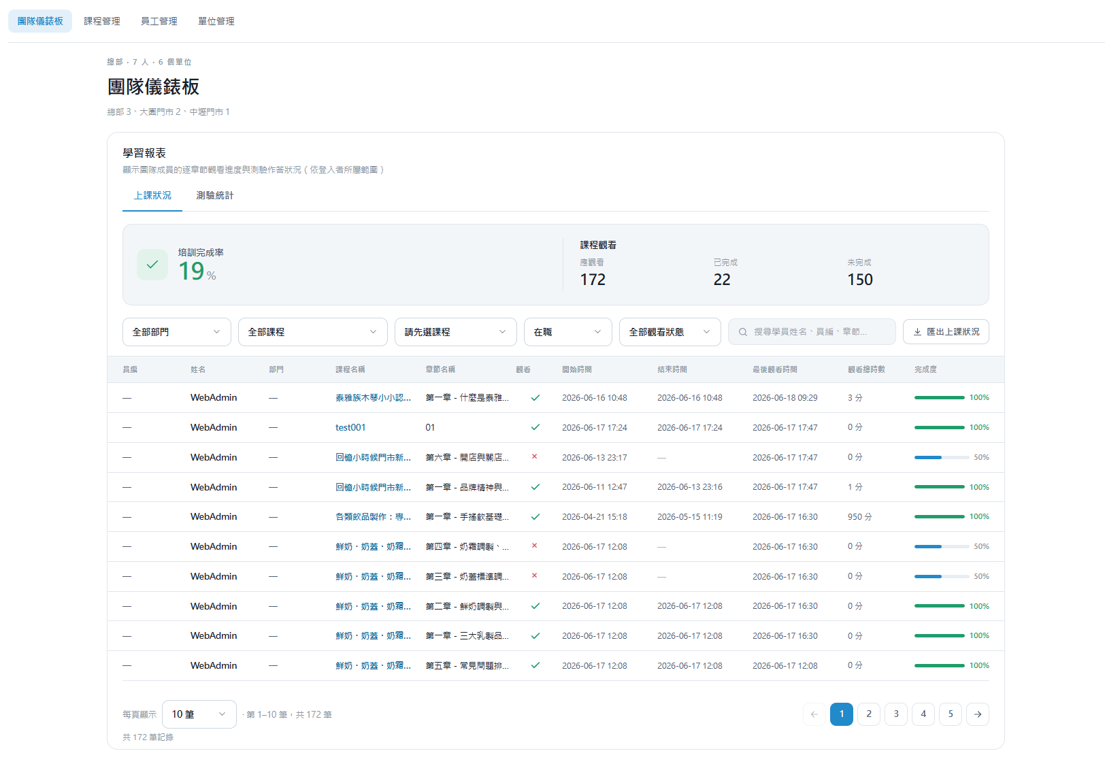Open the 泰雅族木琴小小認... course link
Screen dimensions: 1105x766
[373, 398]
